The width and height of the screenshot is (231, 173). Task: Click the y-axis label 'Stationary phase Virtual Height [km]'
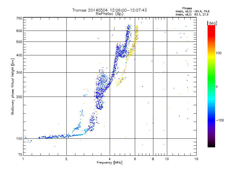(12, 86)
